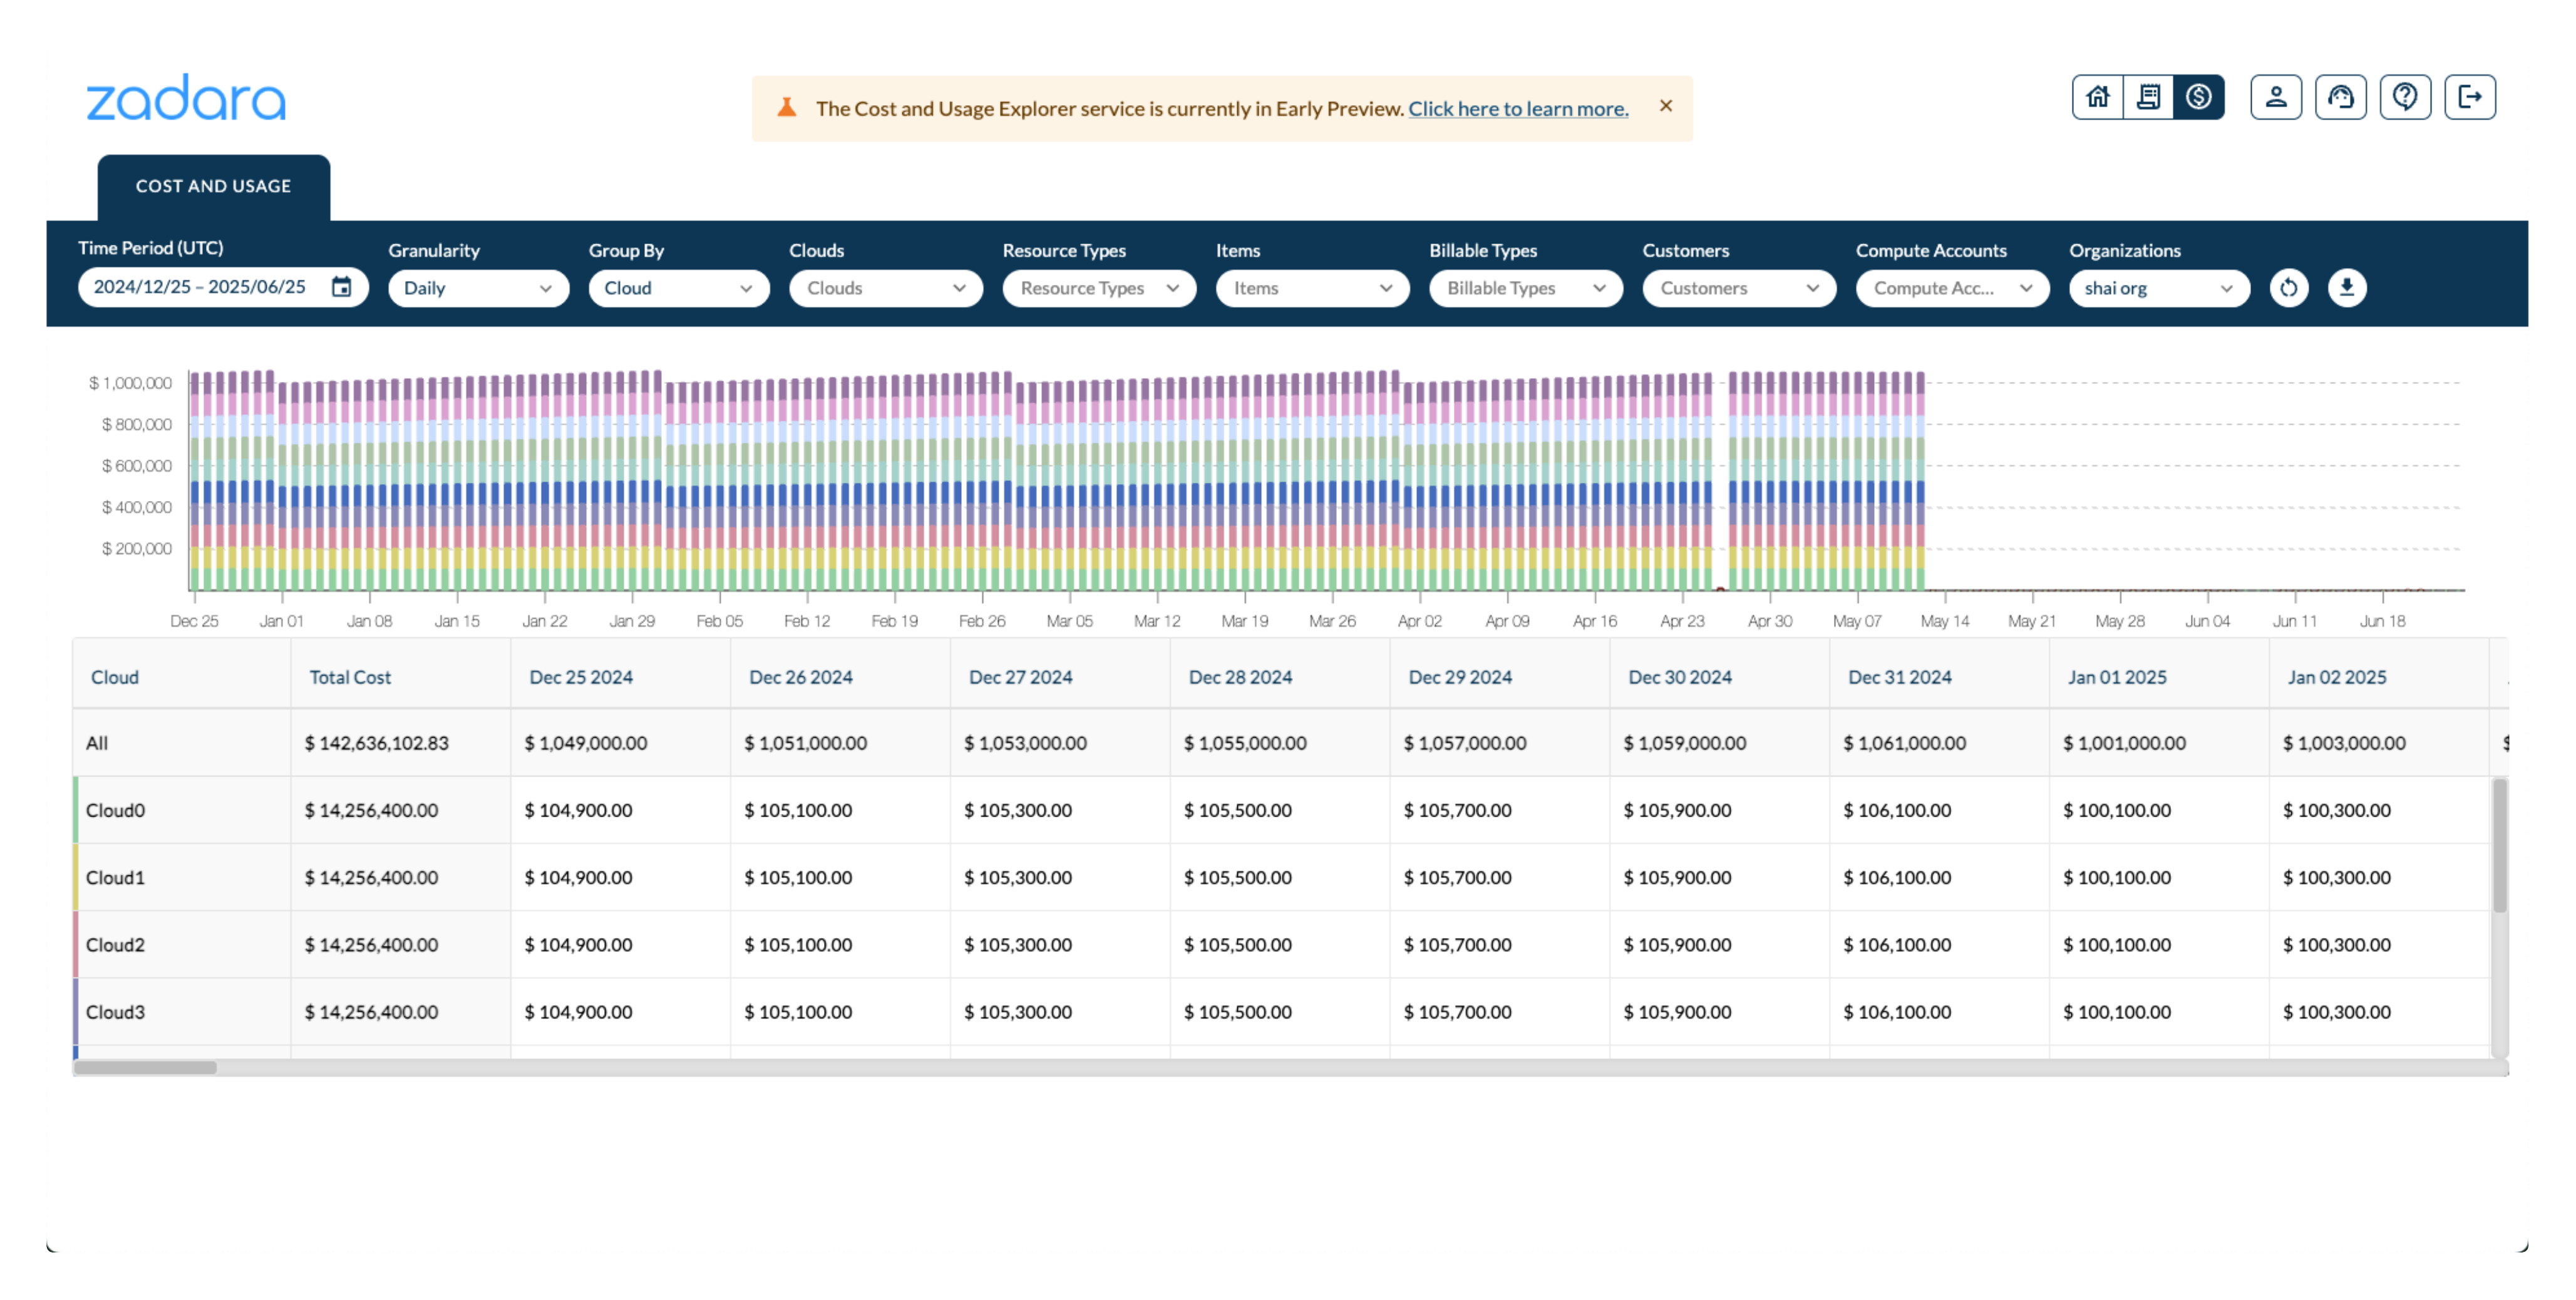Click the logout icon
2576x1300 pixels.
pyautogui.click(x=2470, y=97)
